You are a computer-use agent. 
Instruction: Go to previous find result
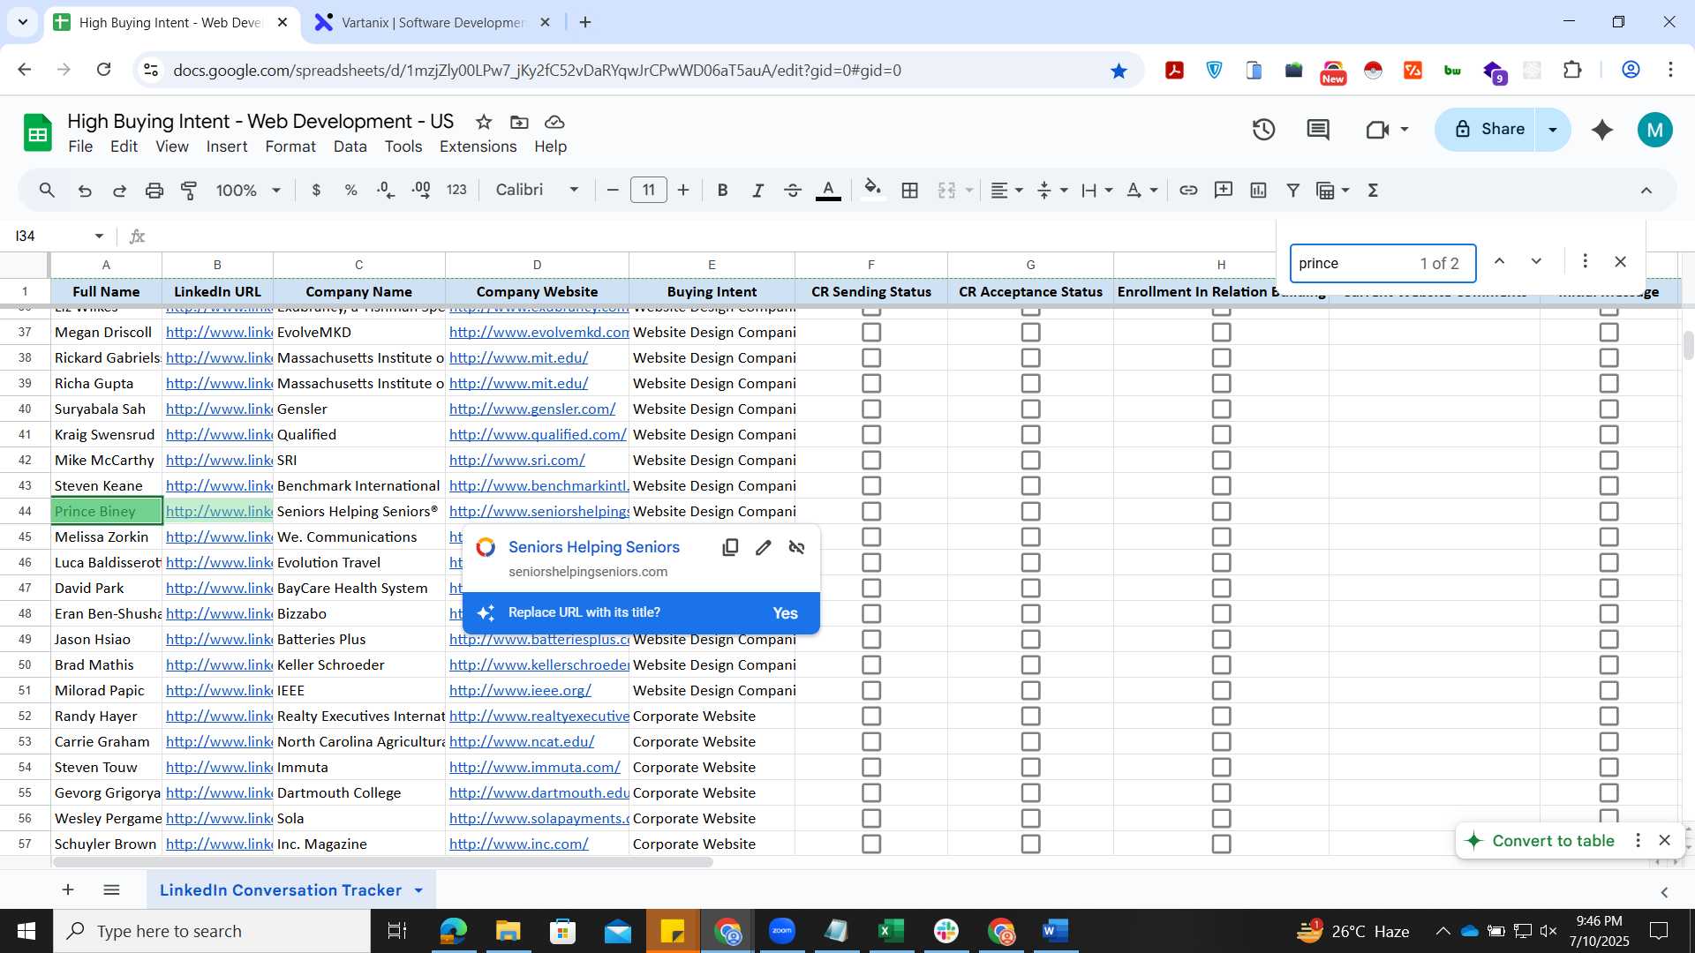click(x=1499, y=262)
